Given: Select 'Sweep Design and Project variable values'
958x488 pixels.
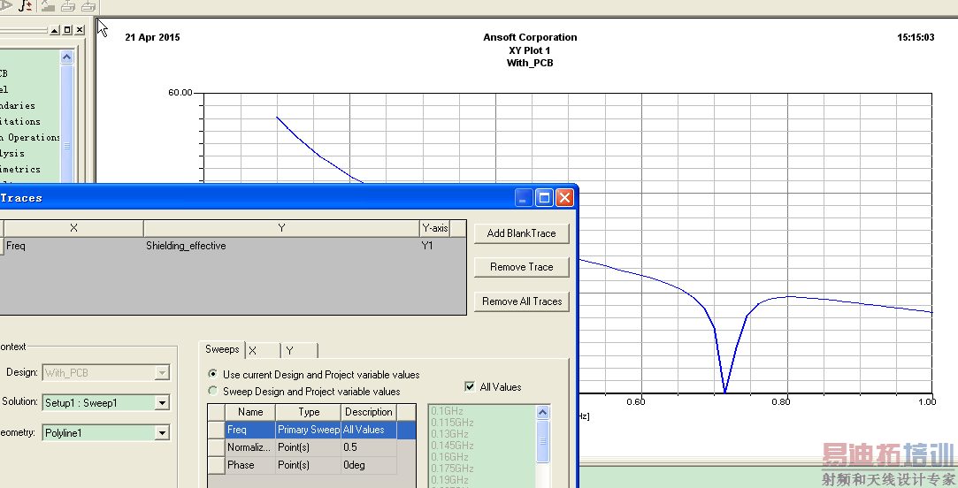Looking at the screenshot, I should [x=212, y=392].
